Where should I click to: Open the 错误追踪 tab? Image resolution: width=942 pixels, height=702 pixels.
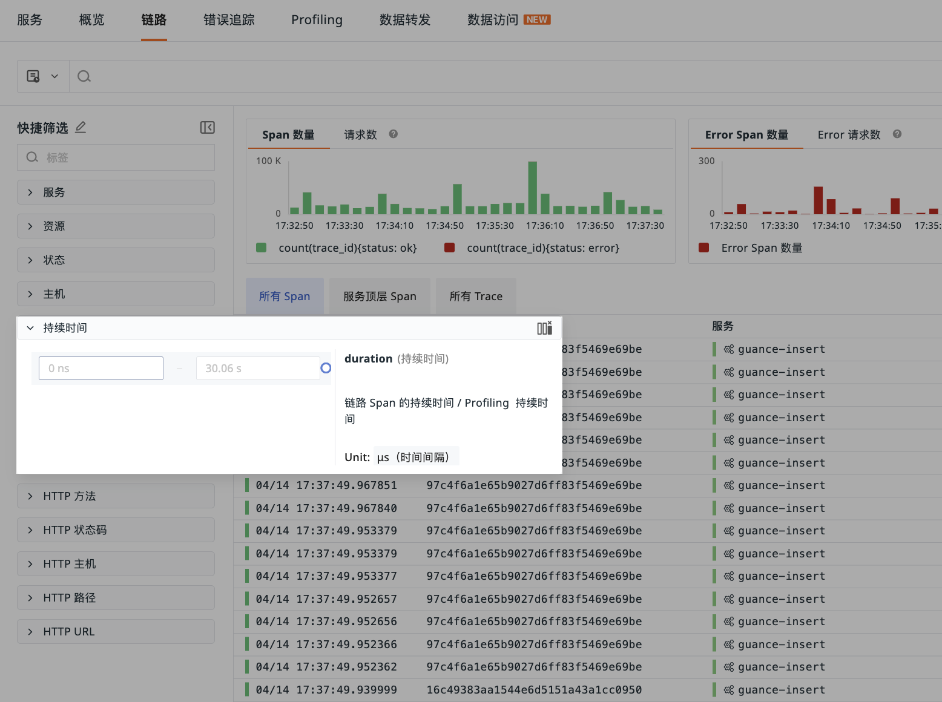[x=229, y=20]
